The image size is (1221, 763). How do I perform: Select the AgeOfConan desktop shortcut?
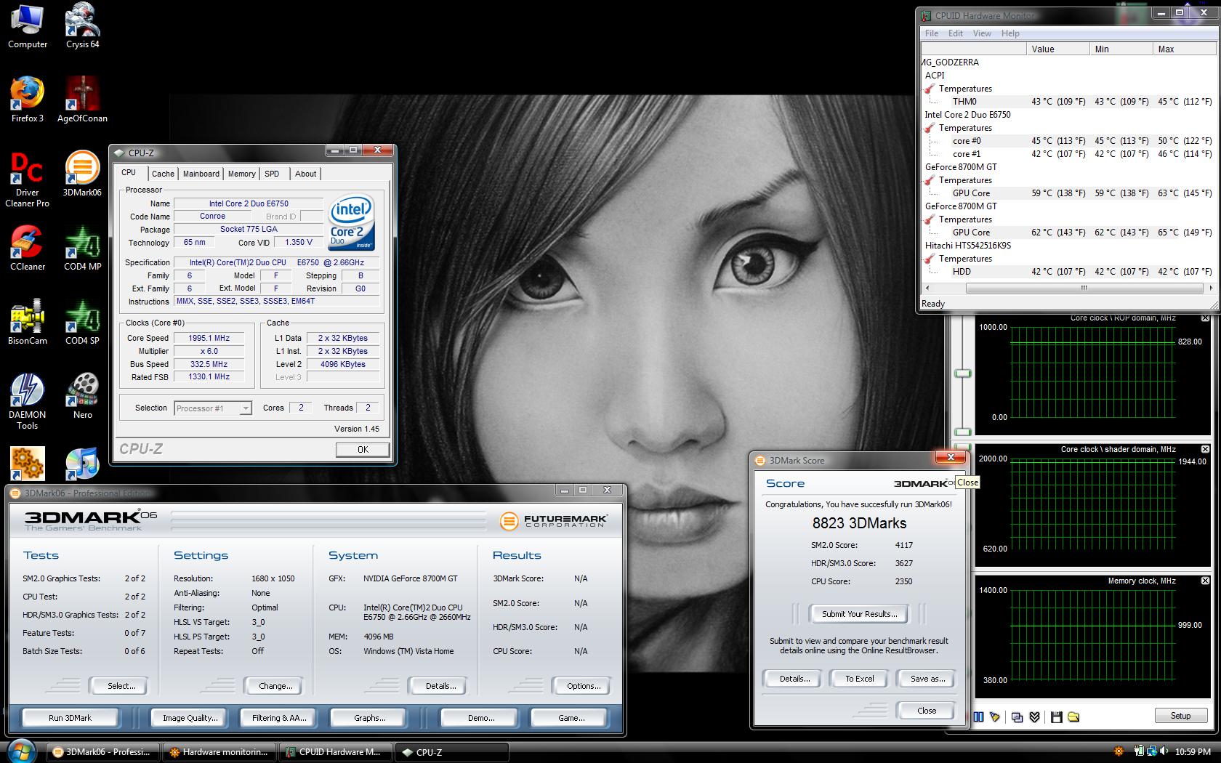tap(82, 100)
